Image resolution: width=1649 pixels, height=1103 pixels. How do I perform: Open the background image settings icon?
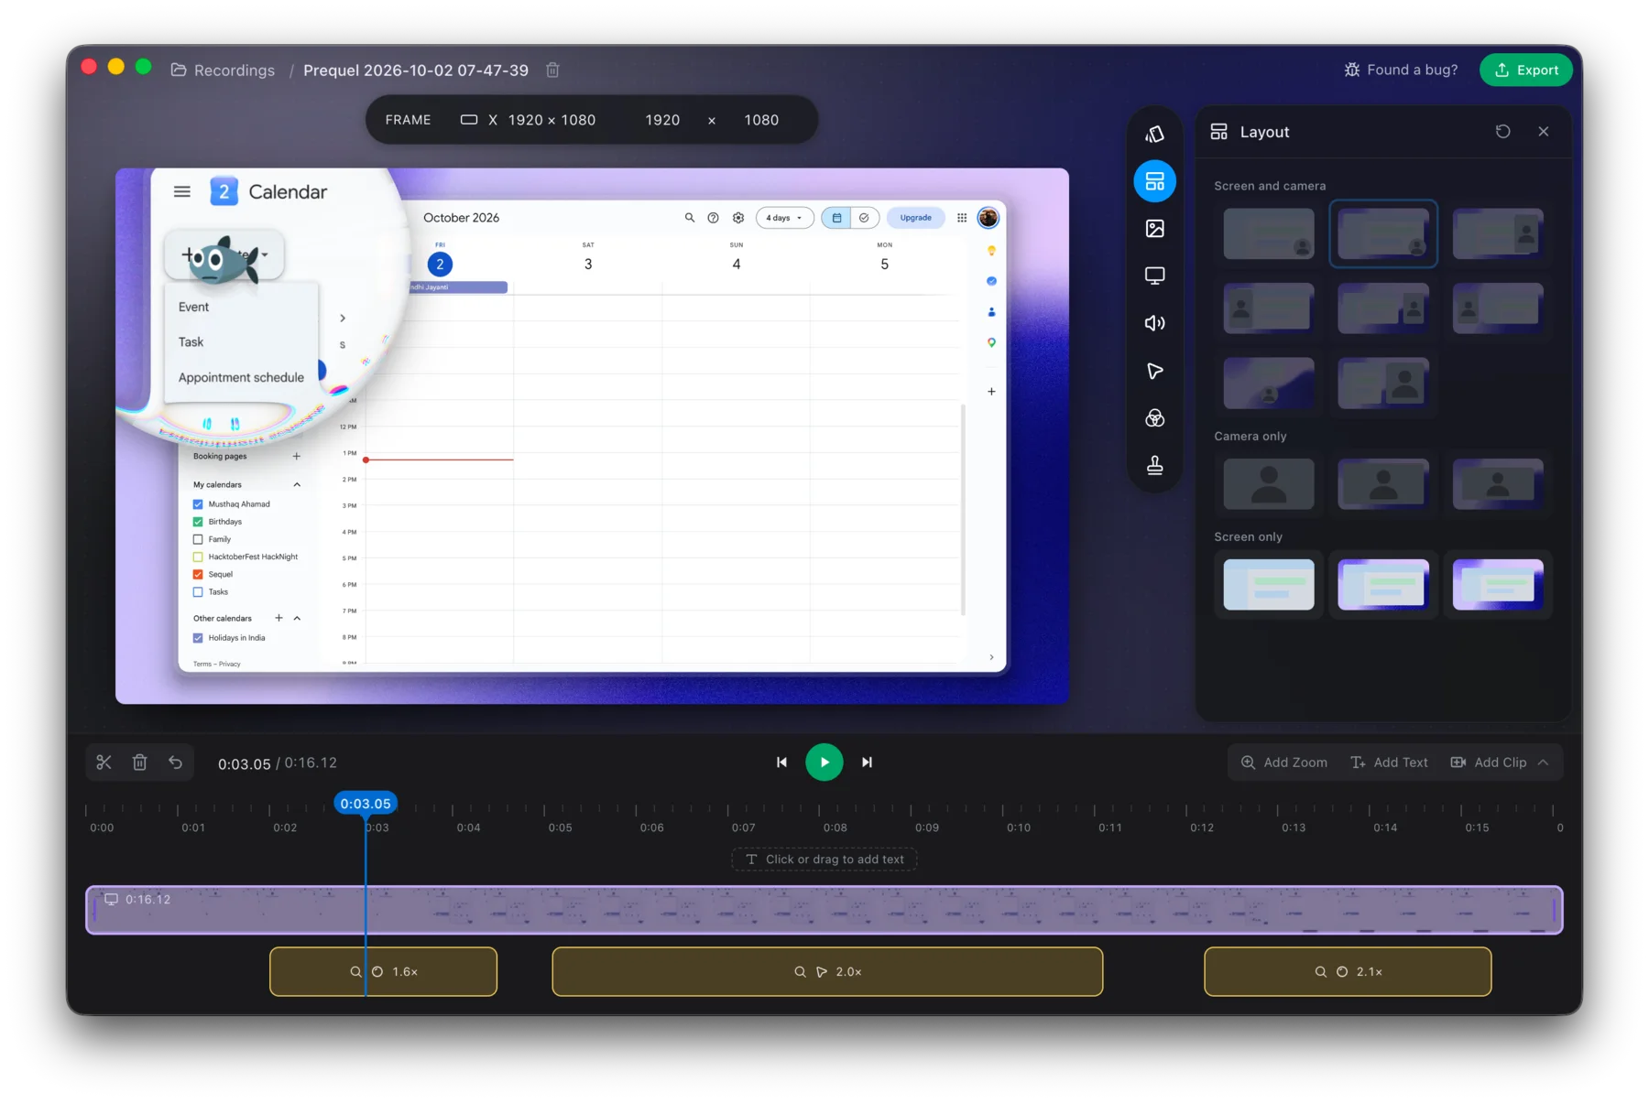pyautogui.click(x=1154, y=229)
